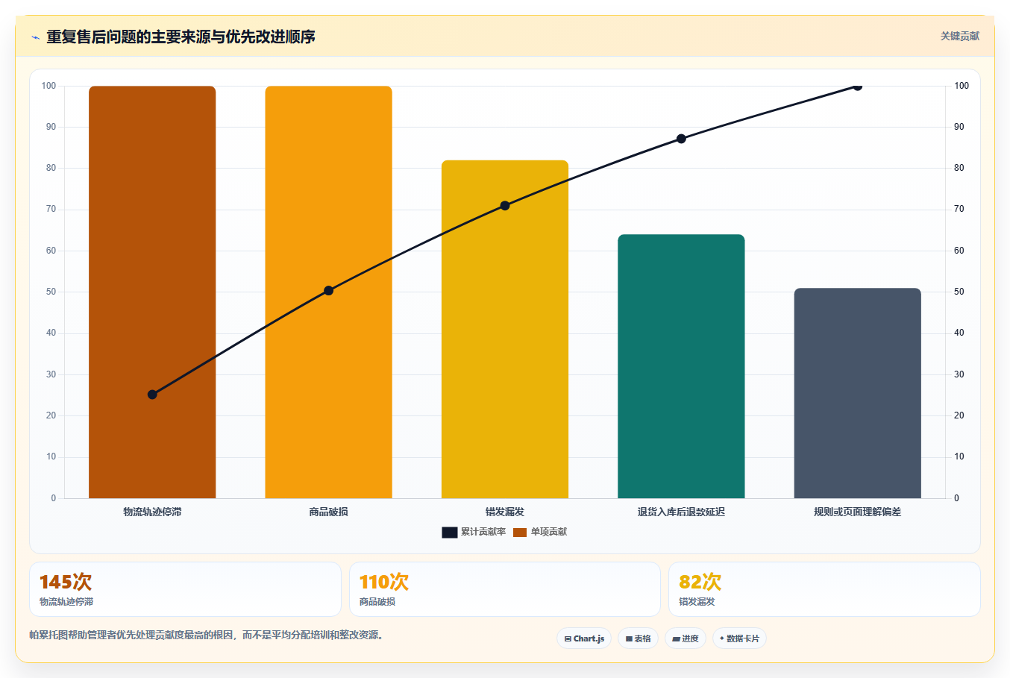Click the 规则或页面理解偏差 axis label

(857, 512)
